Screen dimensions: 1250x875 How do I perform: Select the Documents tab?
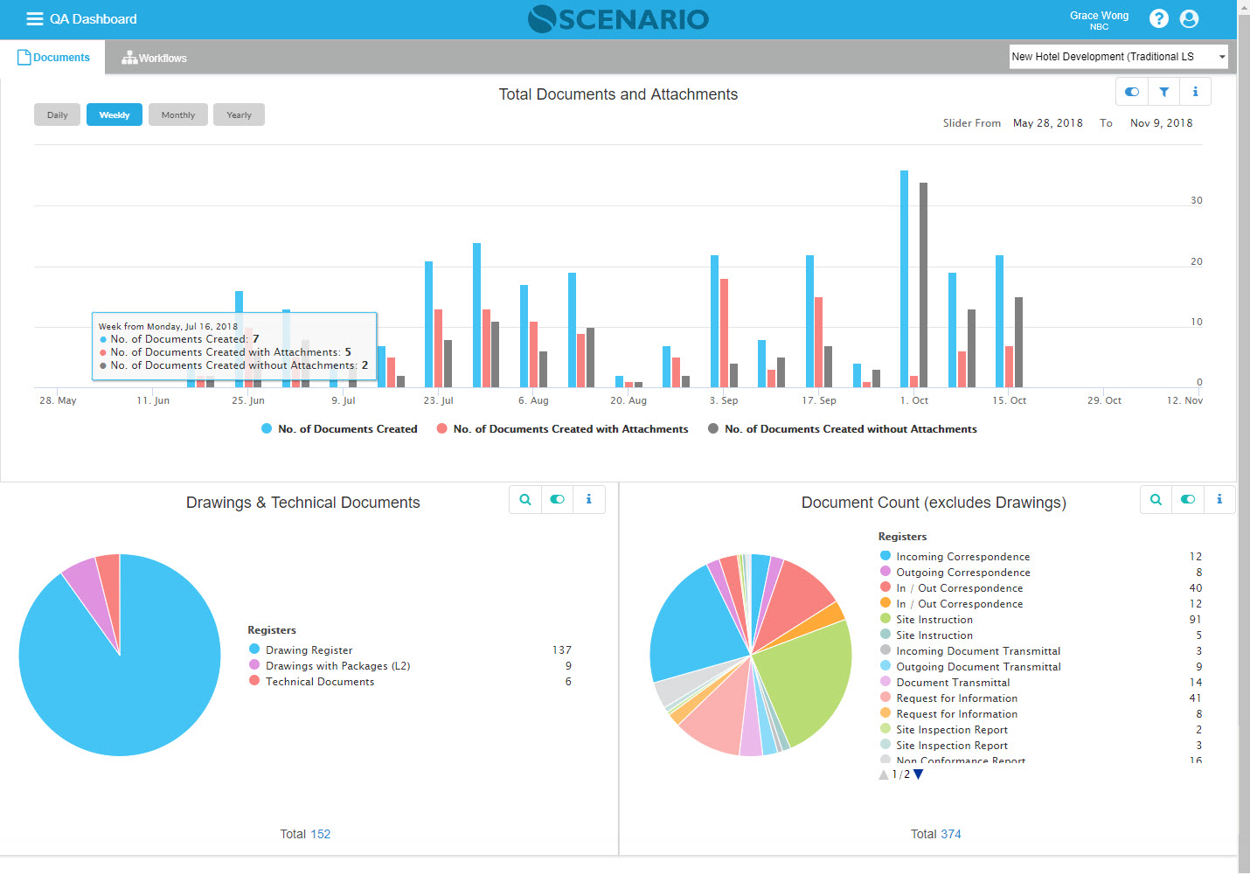click(53, 58)
